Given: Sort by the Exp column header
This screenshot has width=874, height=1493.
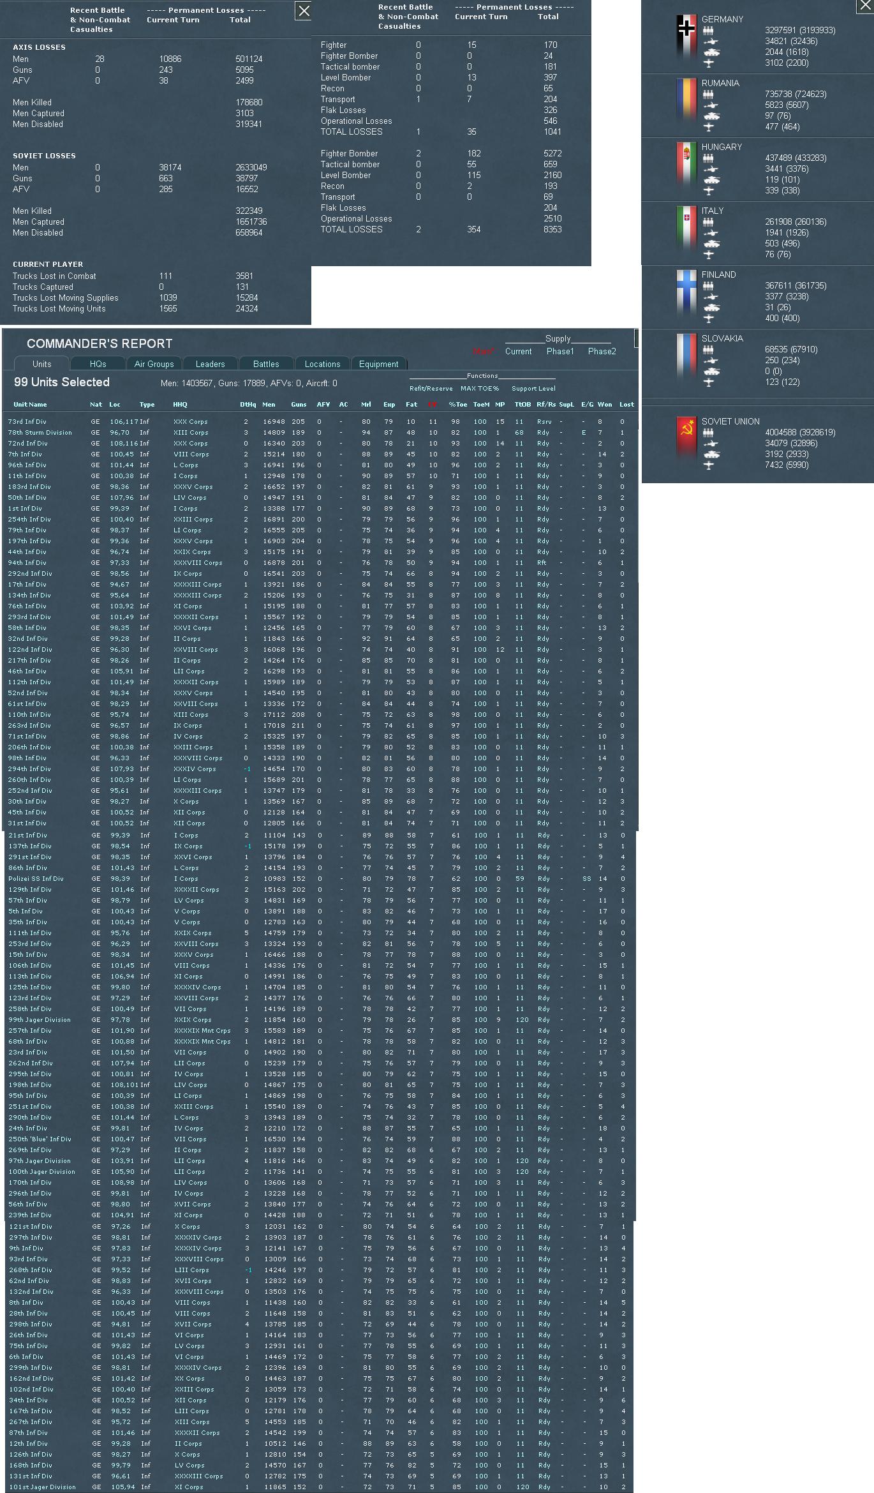Looking at the screenshot, I should point(389,405).
